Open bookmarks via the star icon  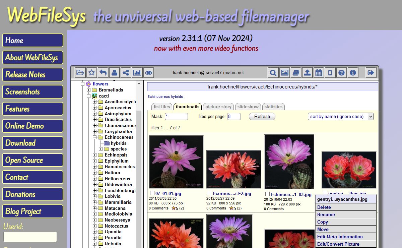click(91, 72)
